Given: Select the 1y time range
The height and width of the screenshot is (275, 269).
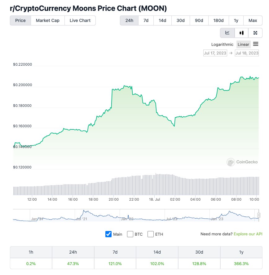Looking at the screenshot, I should [236, 20].
